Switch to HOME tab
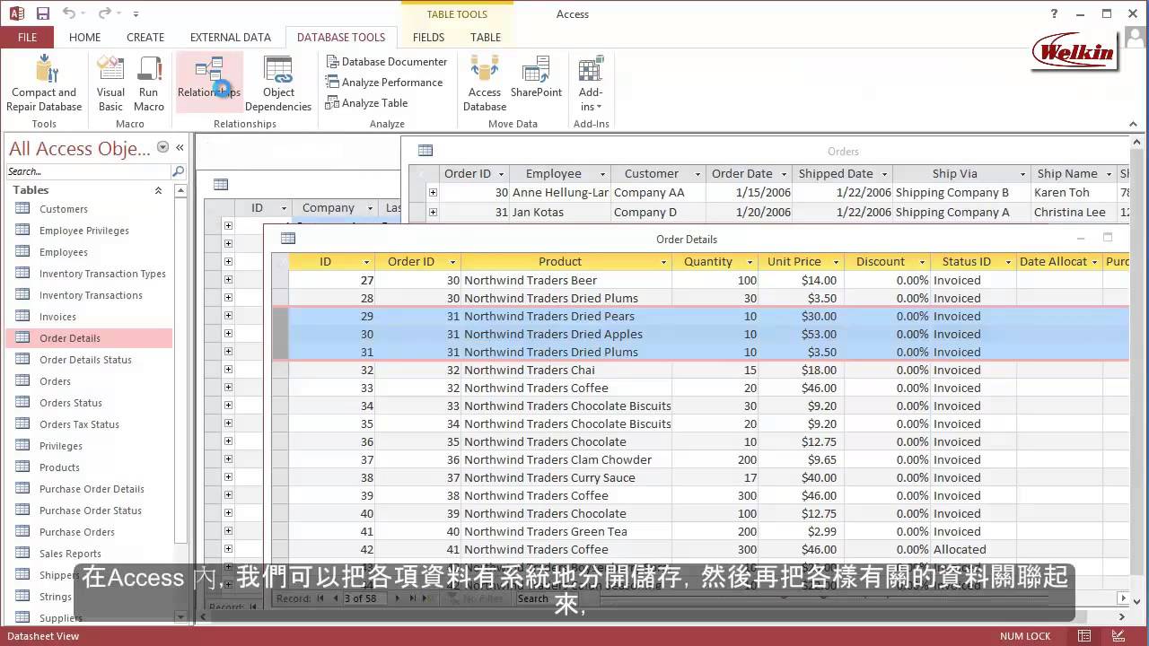 coord(85,38)
